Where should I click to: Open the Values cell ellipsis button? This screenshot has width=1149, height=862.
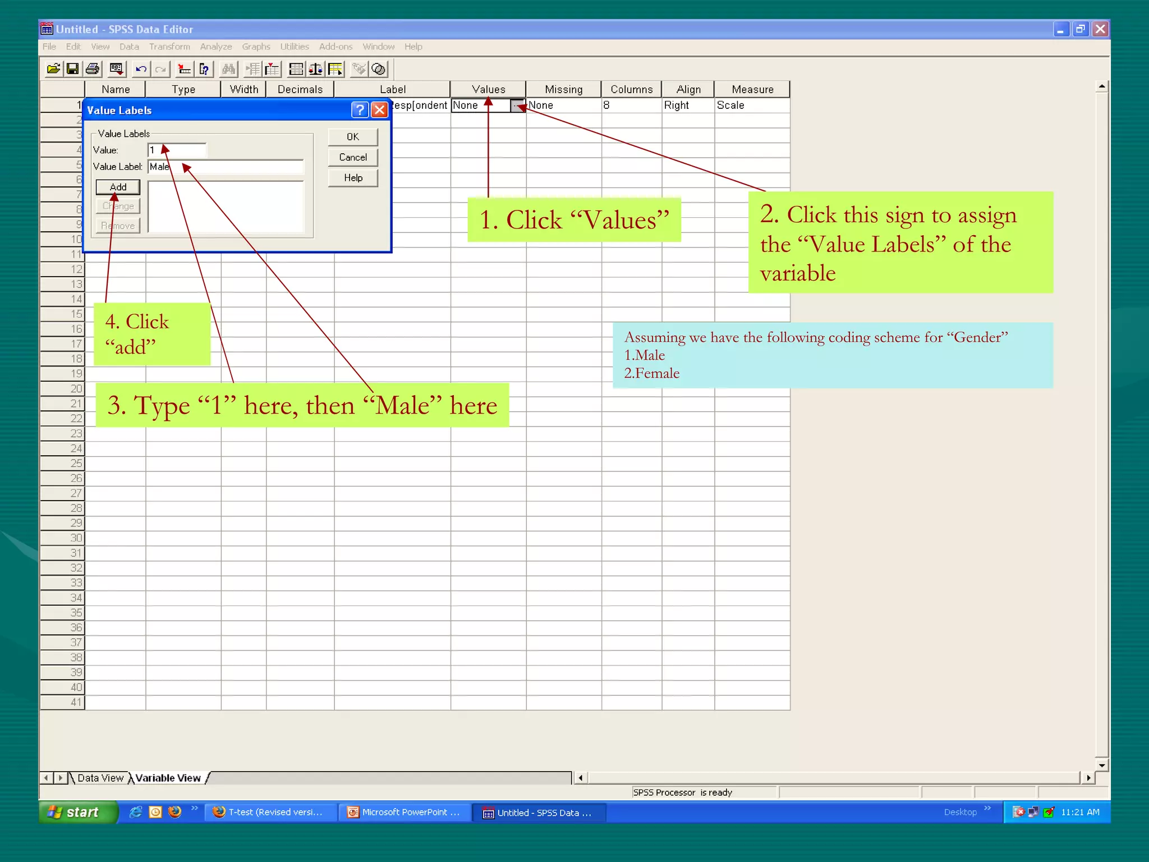point(517,106)
